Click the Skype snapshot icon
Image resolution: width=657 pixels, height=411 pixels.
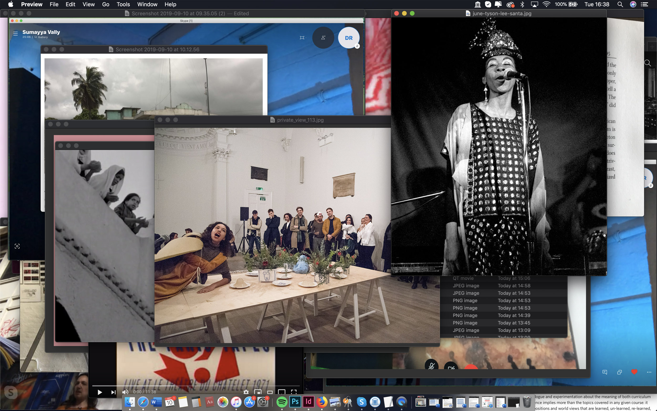pyautogui.click(x=17, y=246)
